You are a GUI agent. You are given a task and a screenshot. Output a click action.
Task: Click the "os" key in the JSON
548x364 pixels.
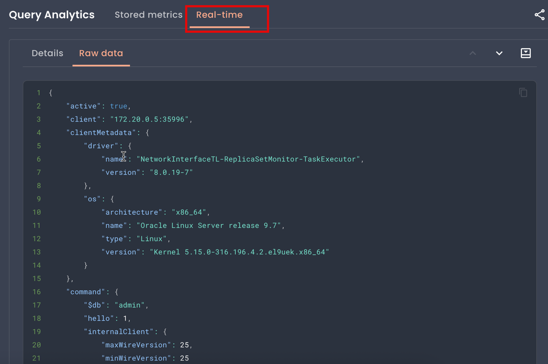[92, 199]
